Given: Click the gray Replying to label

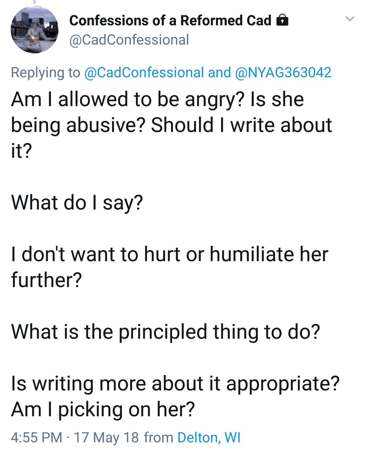Looking at the screenshot, I should [x=45, y=72].
